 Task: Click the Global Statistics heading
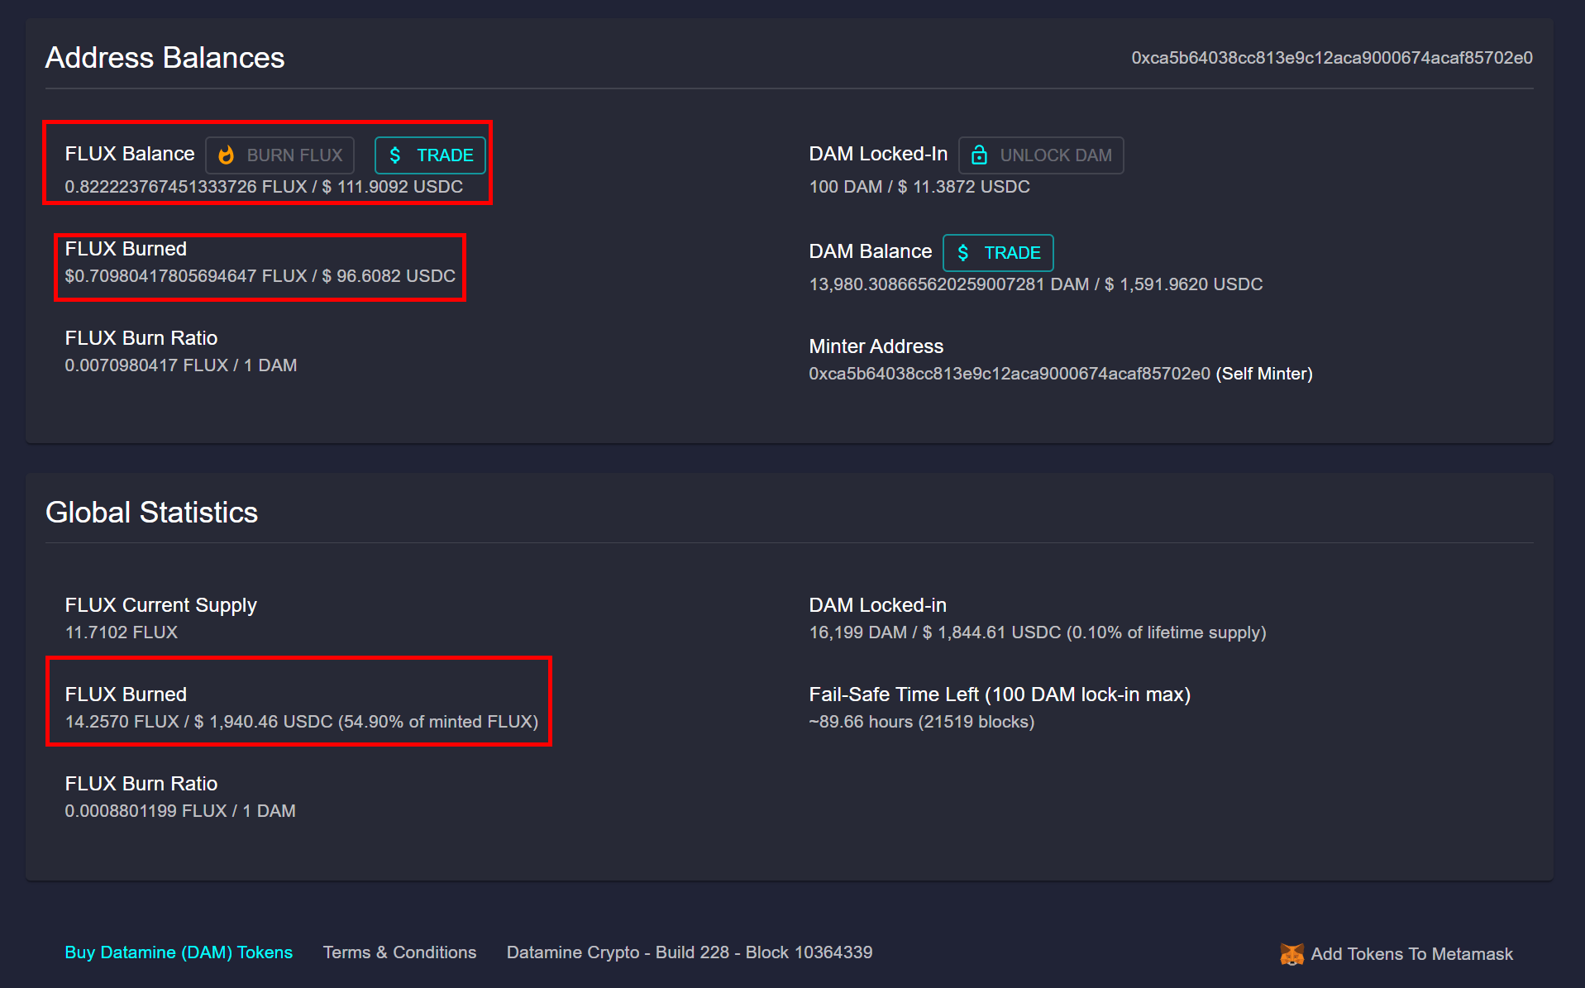(x=152, y=513)
